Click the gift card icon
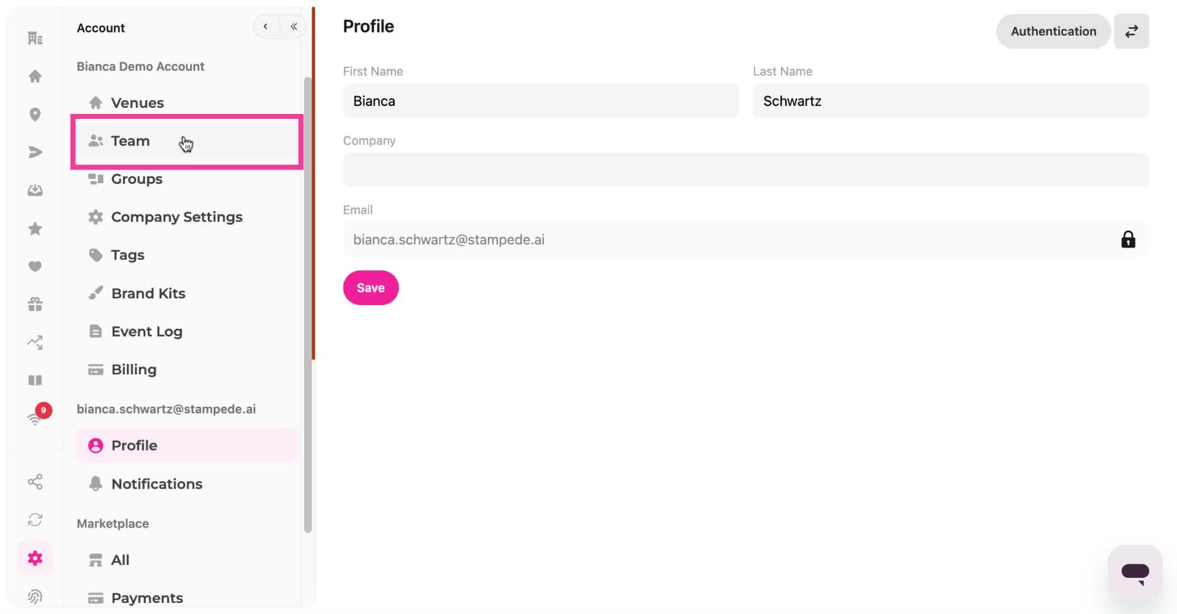The height and width of the screenshot is (614, 1177). pyautogui.click(x=35, y=305)
